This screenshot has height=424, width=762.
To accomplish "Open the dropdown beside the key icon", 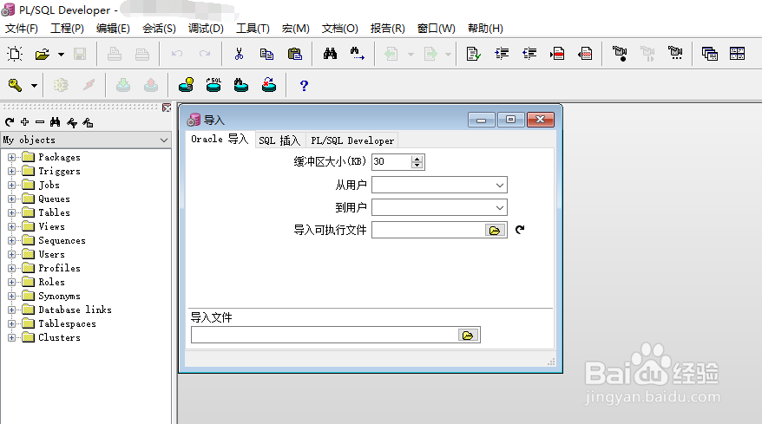I will coord(34,86).
